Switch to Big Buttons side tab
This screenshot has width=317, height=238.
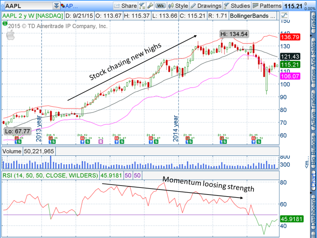[x=313, y=151]
